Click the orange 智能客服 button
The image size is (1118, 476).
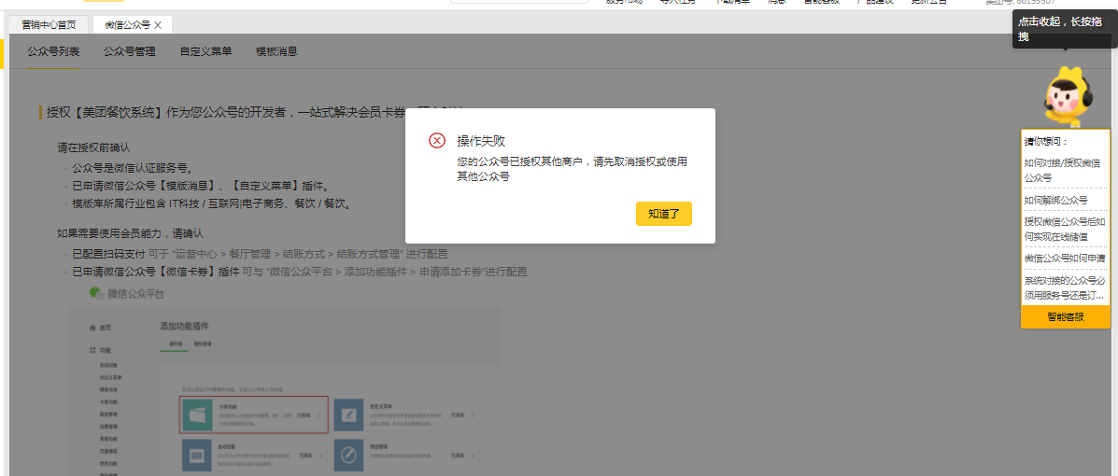coord(1066,317)
